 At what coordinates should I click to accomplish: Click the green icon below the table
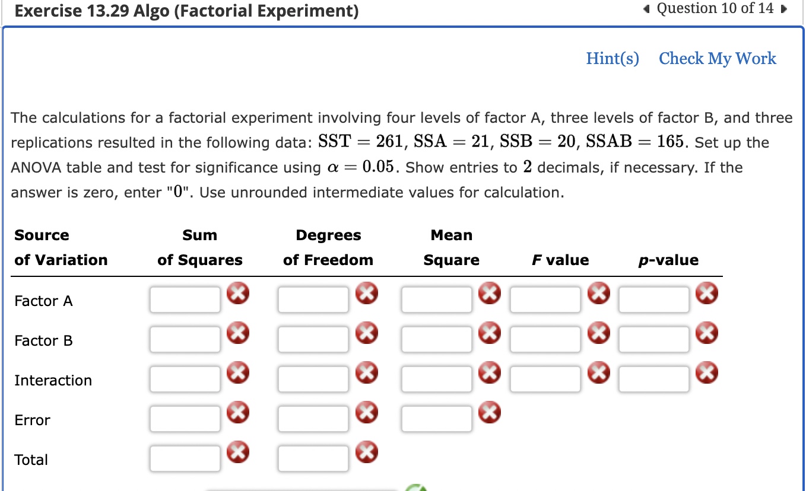pos(415,488)
